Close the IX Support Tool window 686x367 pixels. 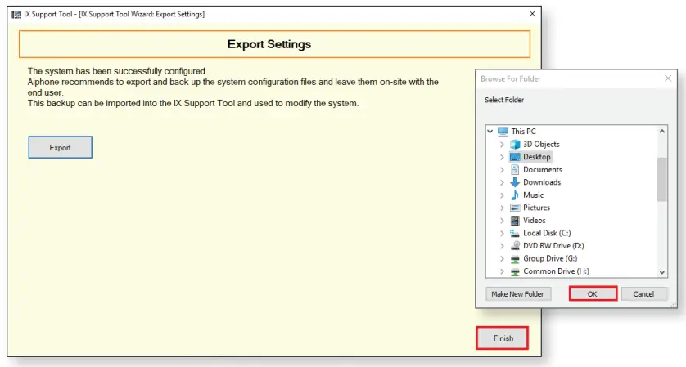[532, 14]
